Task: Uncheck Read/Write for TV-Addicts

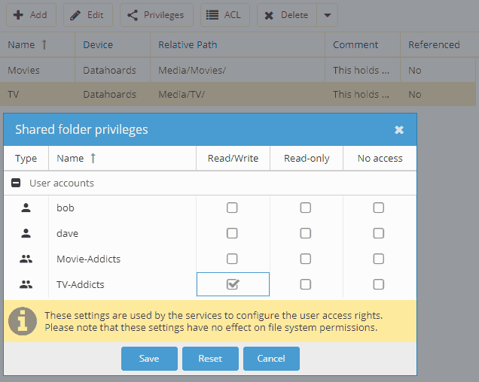Action: [233, 284]
